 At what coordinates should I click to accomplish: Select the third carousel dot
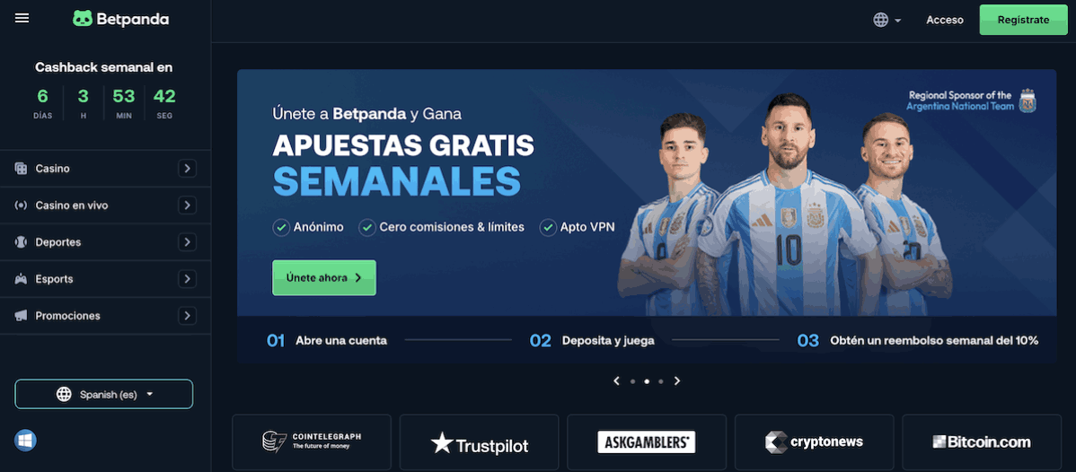click(x=661, y=380)
